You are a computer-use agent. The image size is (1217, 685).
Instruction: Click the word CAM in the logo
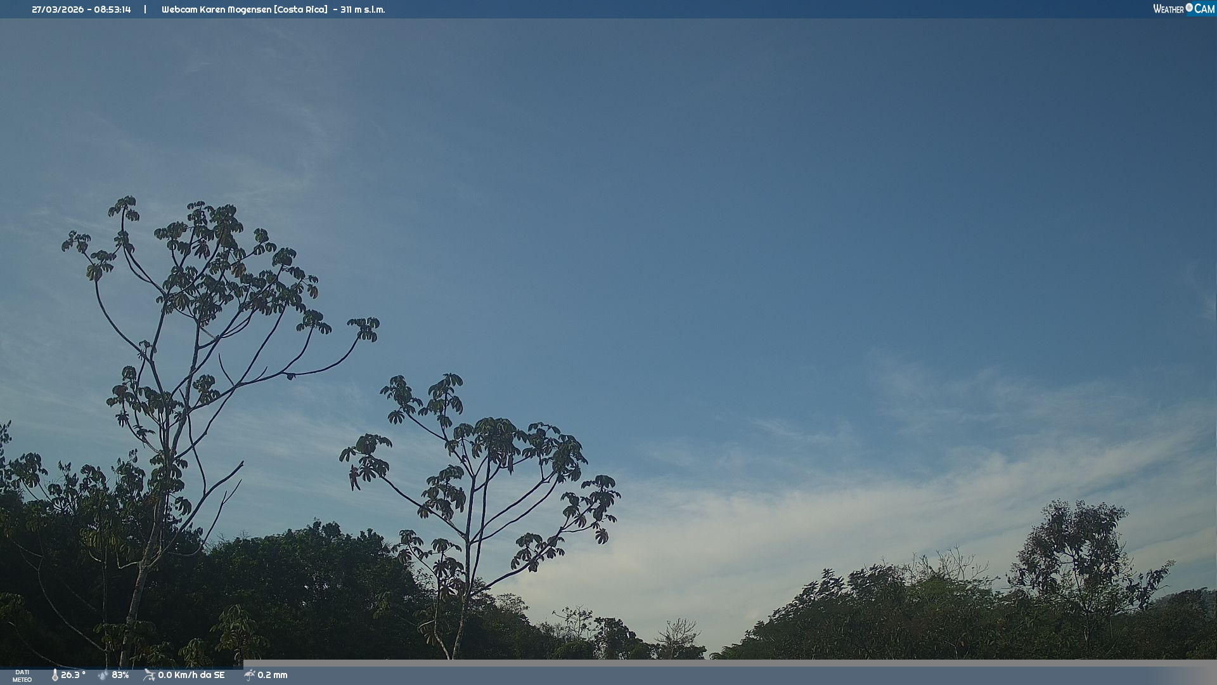point(1204,9)
